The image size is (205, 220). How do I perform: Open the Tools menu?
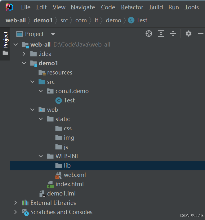(192, 7)
